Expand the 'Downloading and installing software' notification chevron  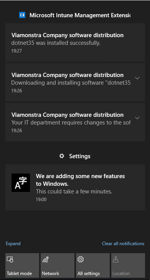137,78
